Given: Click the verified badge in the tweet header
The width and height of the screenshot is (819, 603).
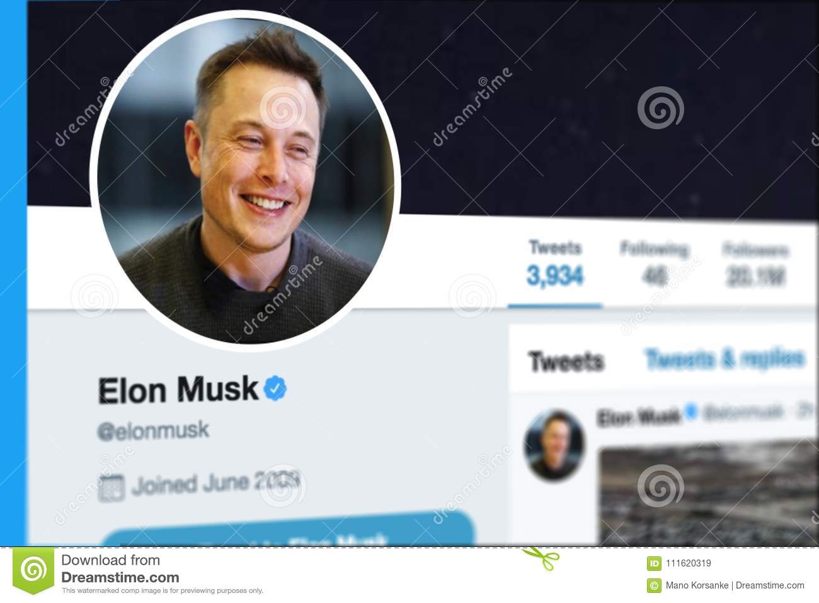Looking at the screenshot, I should (692, 412).
